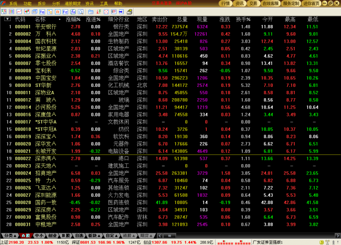Open the f(x) formula manager icon
This screenshot has width=341, height=245.
pos(73,12)
